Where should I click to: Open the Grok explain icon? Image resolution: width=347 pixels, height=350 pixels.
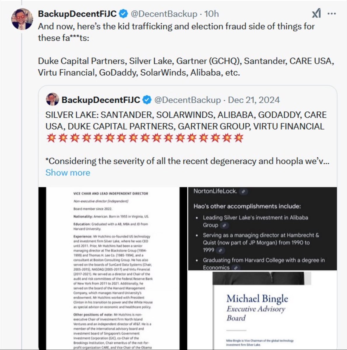click(316, 13)
